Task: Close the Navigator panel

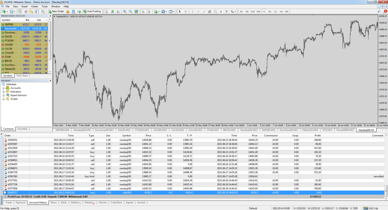Action: click(50, 81)
